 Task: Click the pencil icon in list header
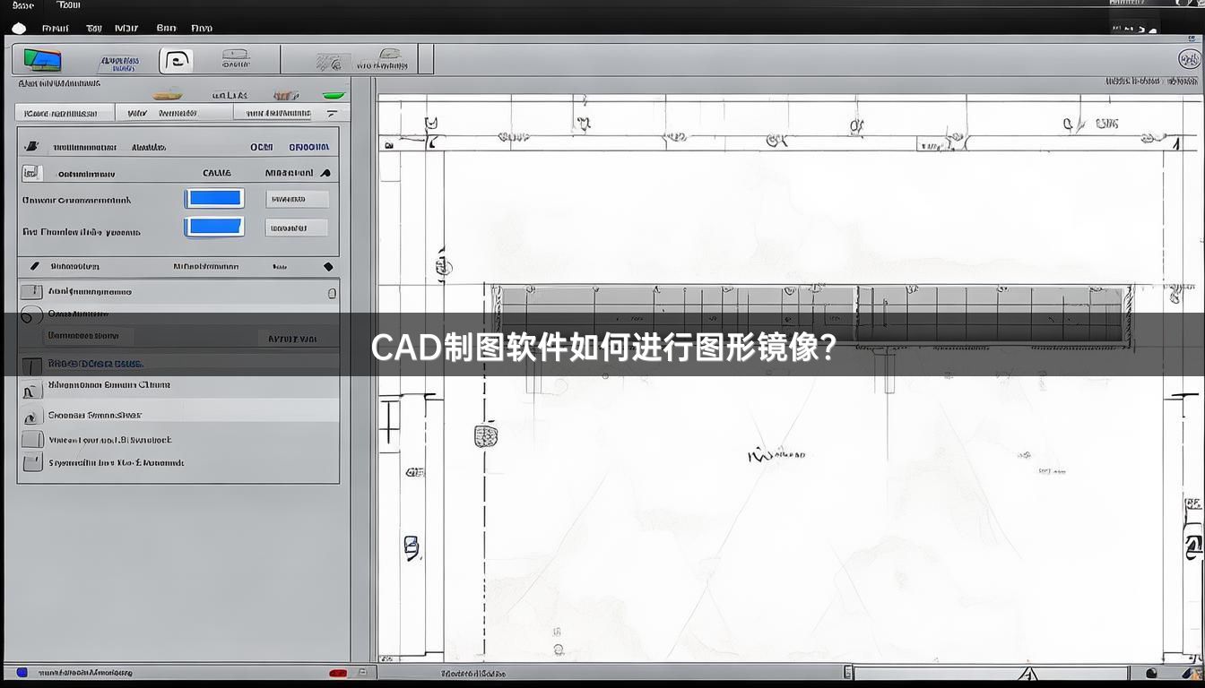[34, 266]
